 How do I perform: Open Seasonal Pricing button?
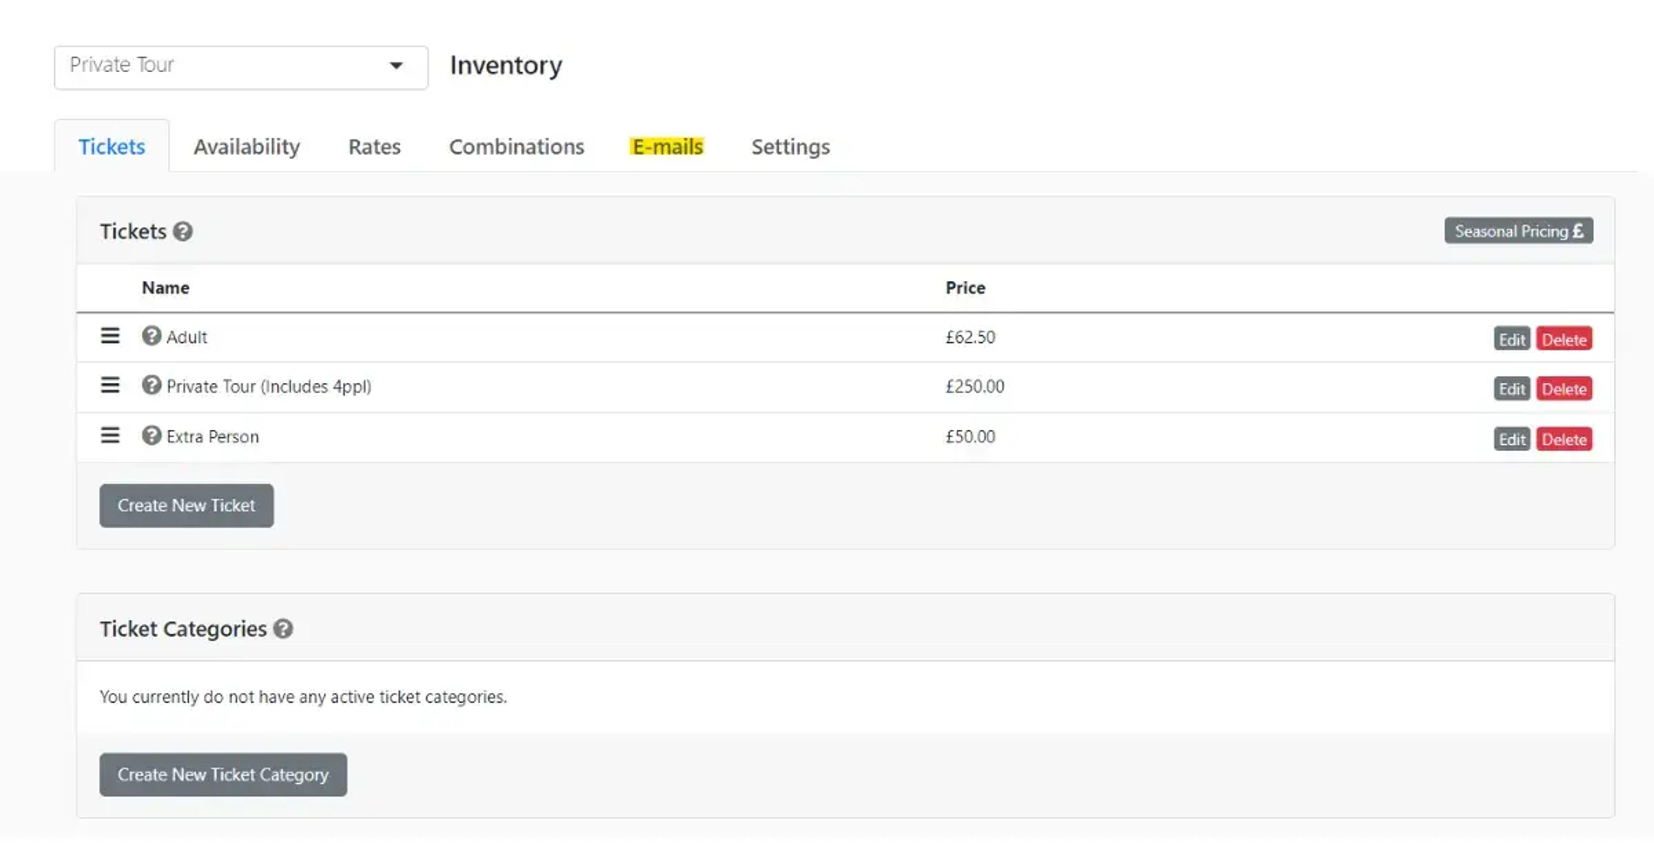(x=1518, y=230)
